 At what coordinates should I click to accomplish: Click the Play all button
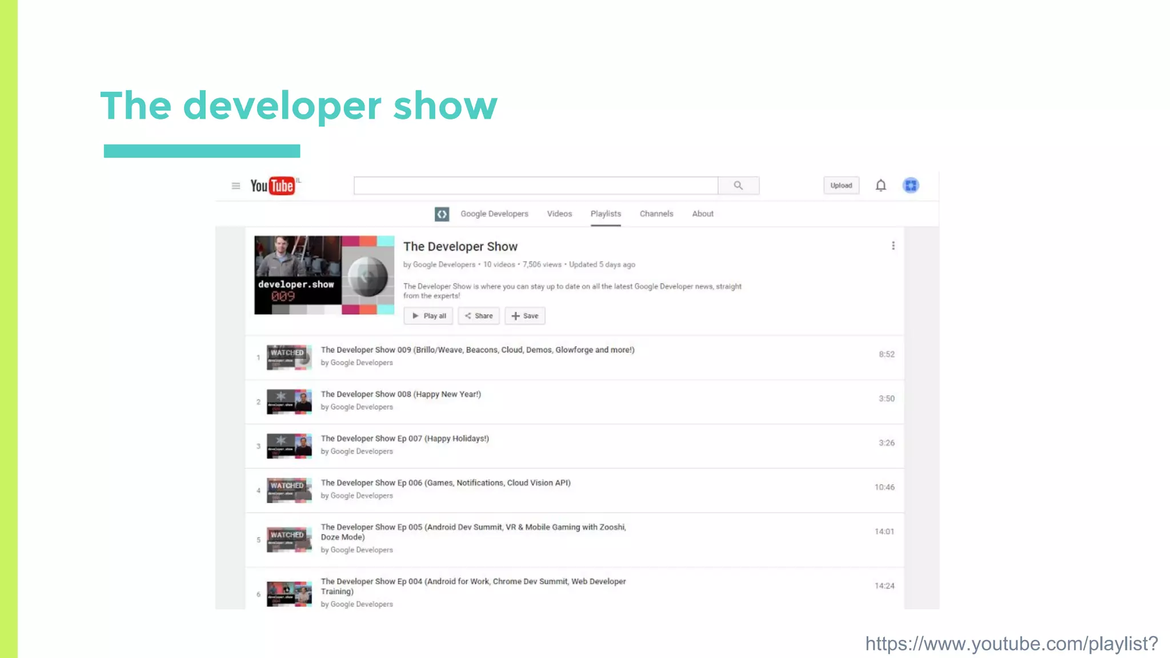[x=428, y=316]
